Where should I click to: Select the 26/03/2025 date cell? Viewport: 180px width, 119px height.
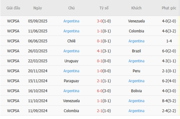click(38, 51)
